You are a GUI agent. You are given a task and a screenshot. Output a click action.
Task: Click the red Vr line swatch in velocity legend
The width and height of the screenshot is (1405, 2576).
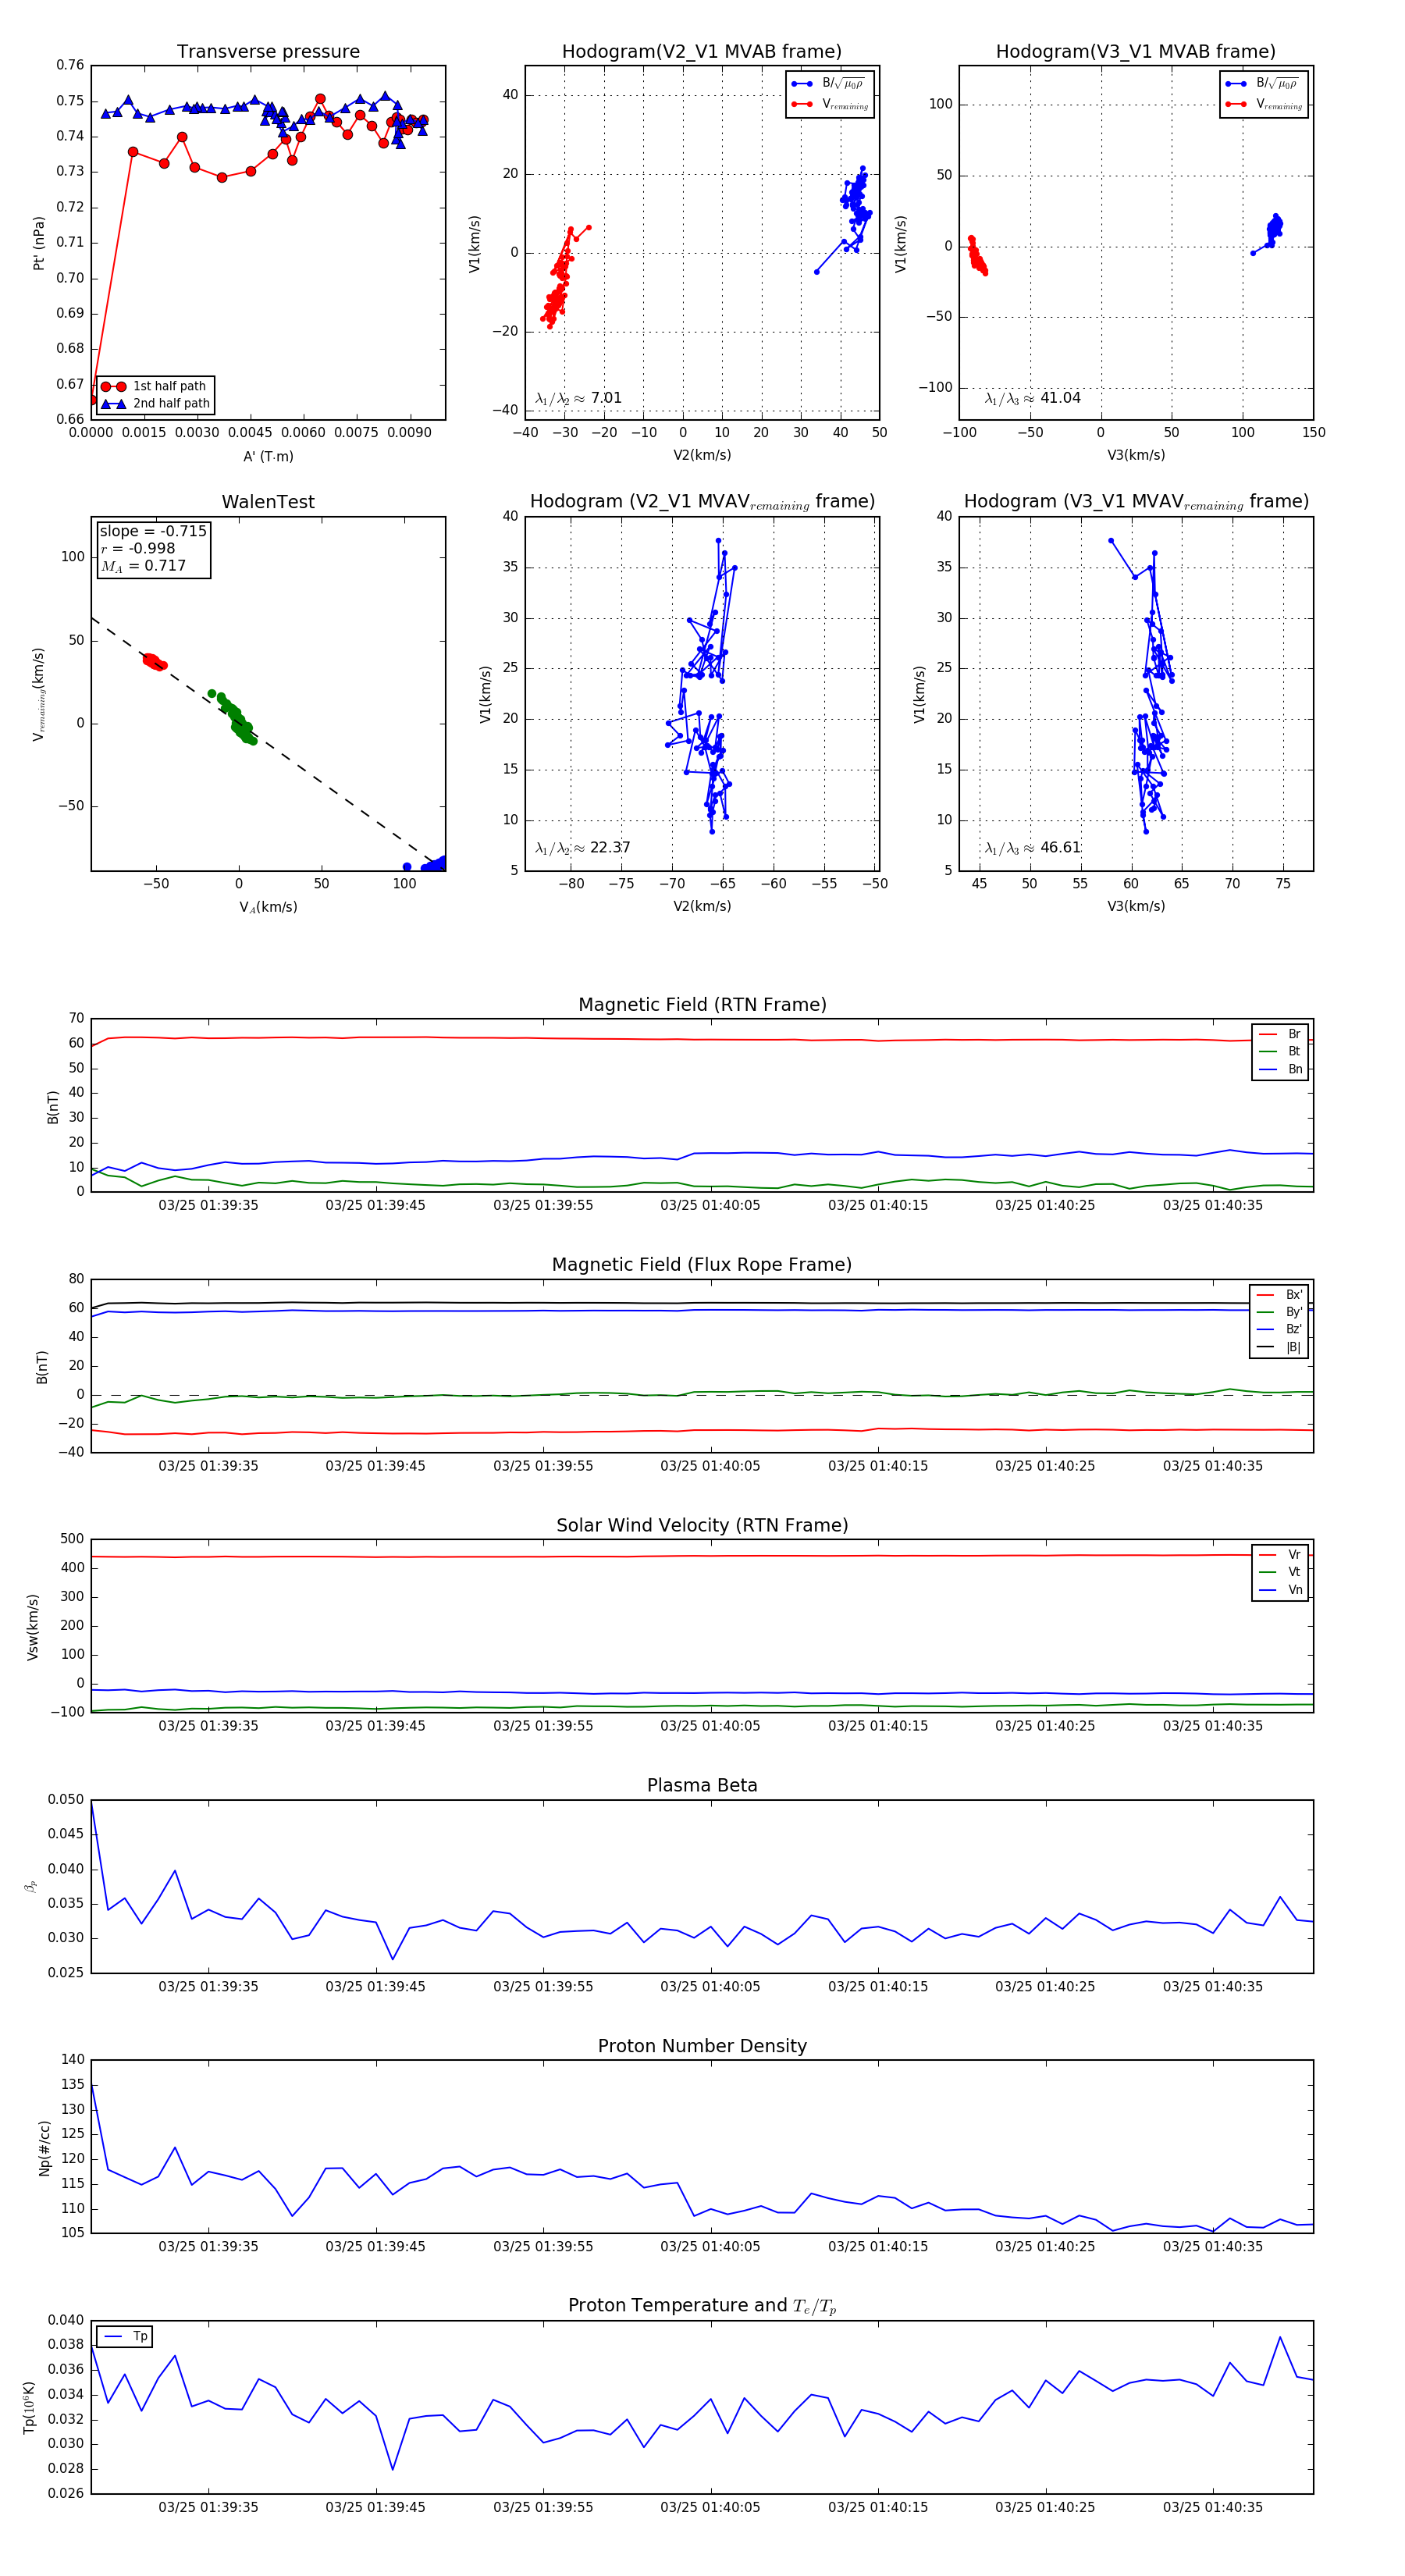tap(1267, 1555)
